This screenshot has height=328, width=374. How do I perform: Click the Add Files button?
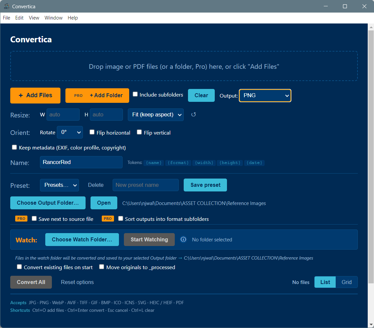[35, 96]
